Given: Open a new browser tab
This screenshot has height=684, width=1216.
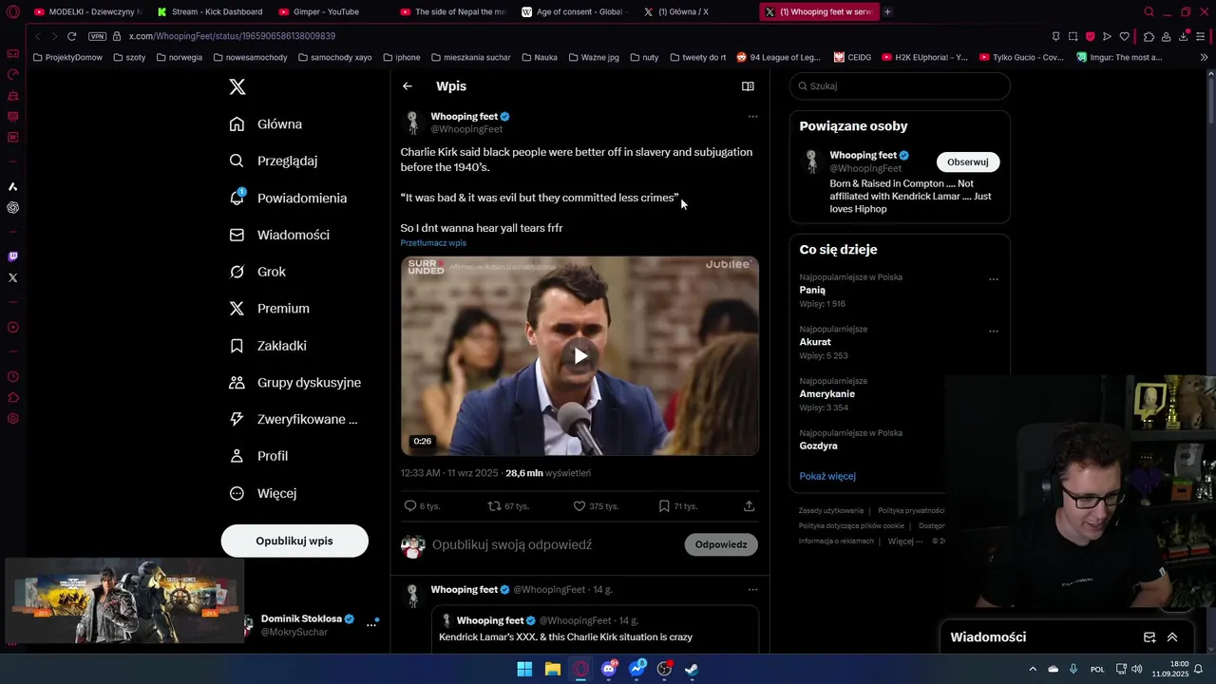Looking at the screenshot, I should click(887, 12).
